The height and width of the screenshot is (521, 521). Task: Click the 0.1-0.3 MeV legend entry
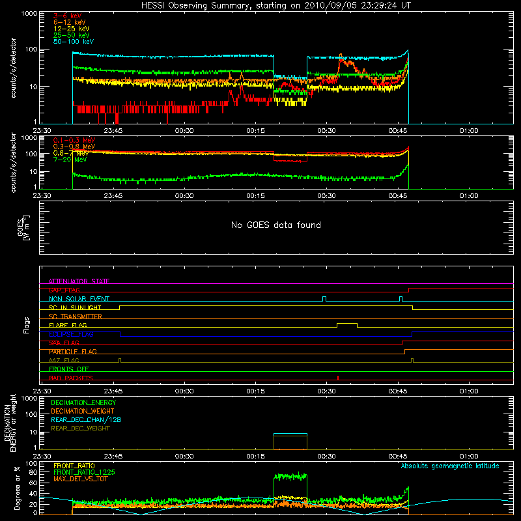coord(74,140)
